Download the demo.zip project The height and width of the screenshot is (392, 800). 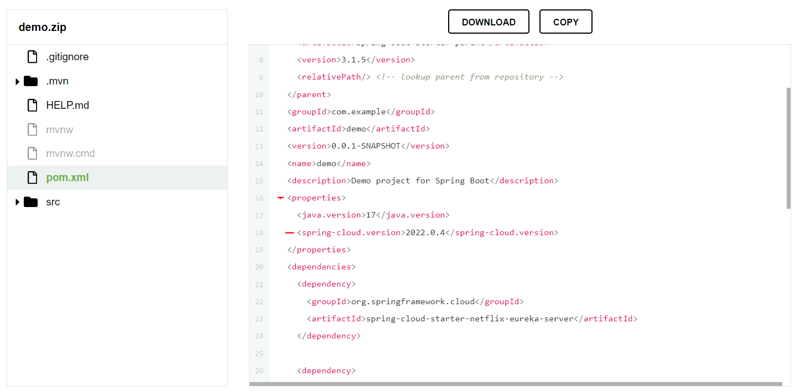[489, 22]
